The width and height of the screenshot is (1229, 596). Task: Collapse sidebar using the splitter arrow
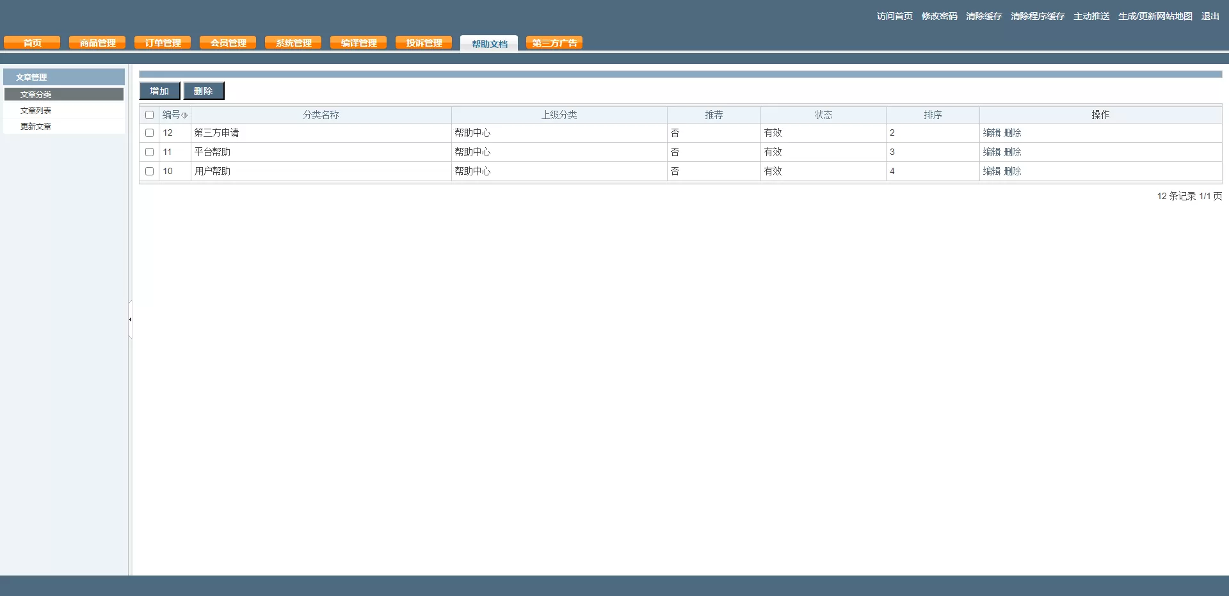130,319
